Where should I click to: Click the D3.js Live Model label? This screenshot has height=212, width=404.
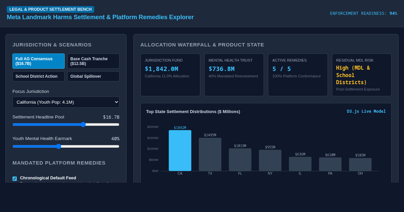pos(366,111)
